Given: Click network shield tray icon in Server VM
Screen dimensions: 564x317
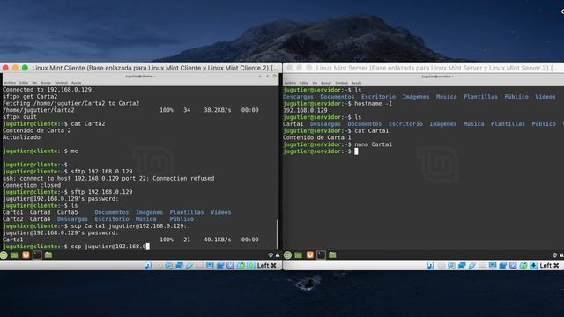Looking at the screenshot, I should click(554, 255).
